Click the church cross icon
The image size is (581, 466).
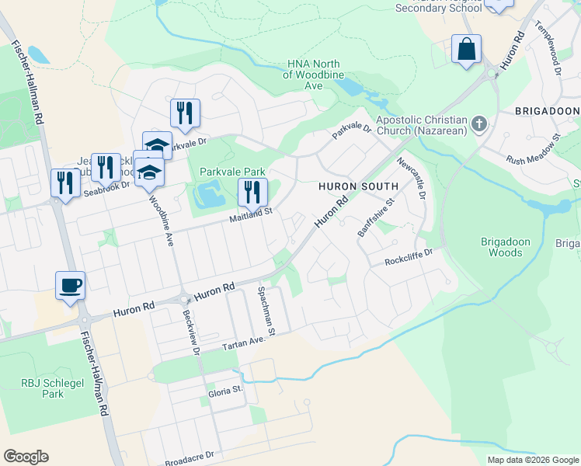point(478,124)
